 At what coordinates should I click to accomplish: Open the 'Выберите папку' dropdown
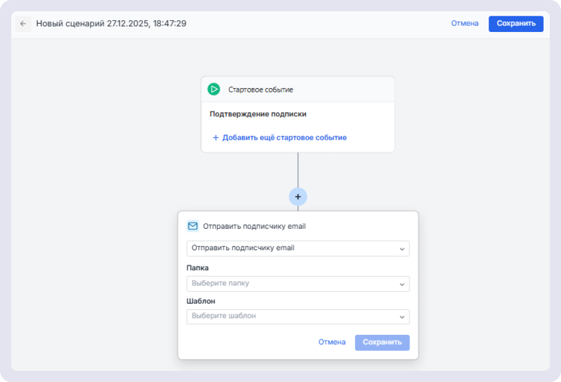coord(292,284)
